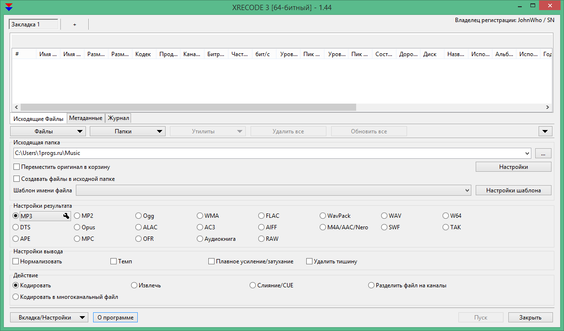Click the file list's left scroll arrow

point(16,107)
